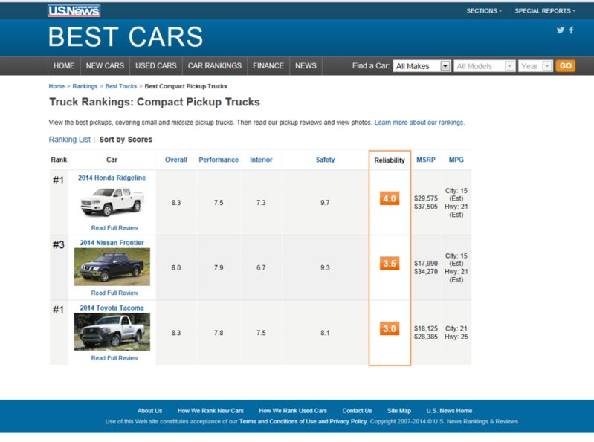Click the Honda Ridgeline truck photo
This screenshot has width=594, height=442.
pos(112,202)
